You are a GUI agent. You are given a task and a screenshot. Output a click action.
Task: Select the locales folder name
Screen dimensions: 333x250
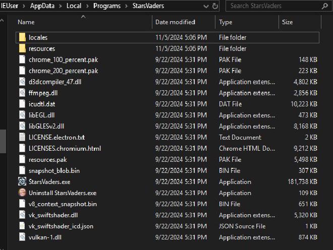pyautogui.click(x=38, y=38)
